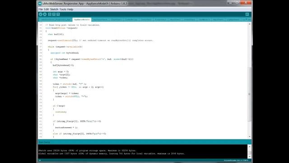Click the board info text in status bar
Viewport: 289px width, 163px height.
click(236, 160)
